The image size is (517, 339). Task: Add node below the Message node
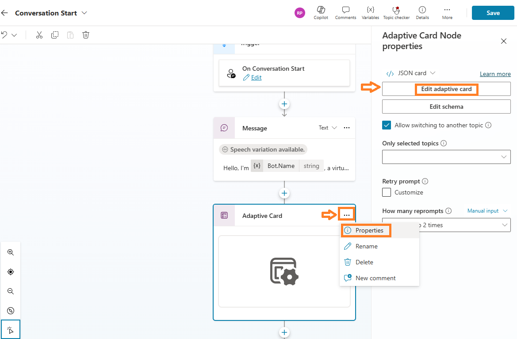(x=284, y=193)
